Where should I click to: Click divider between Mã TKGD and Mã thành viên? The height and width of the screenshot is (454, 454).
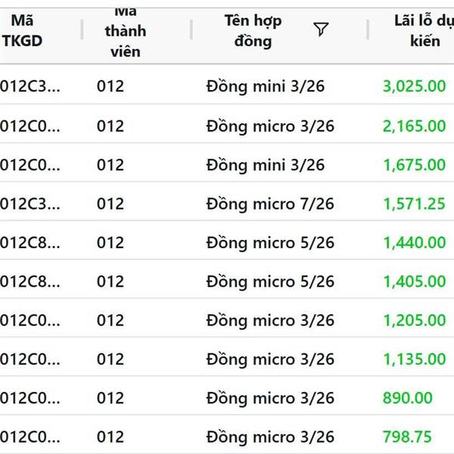(x=82, y=30)
